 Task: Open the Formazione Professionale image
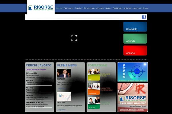click(x=94, y=89)
